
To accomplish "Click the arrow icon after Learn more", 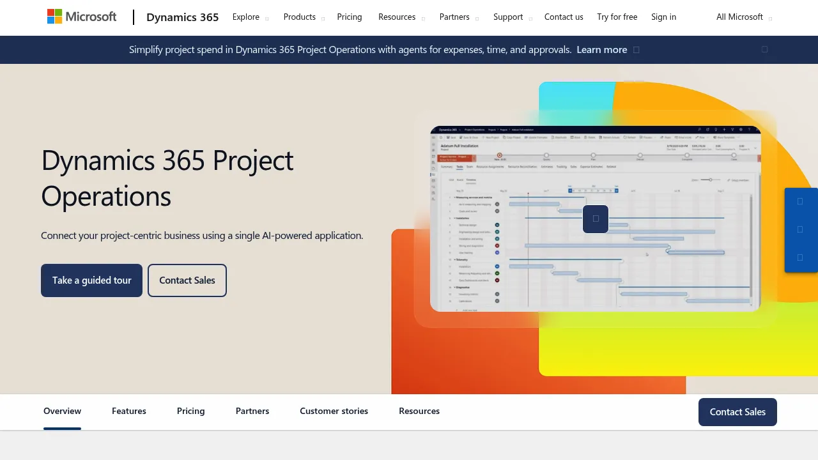I will point(636,50).
